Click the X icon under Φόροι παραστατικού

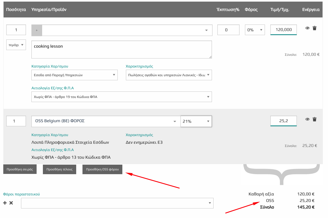coord(11,203)
